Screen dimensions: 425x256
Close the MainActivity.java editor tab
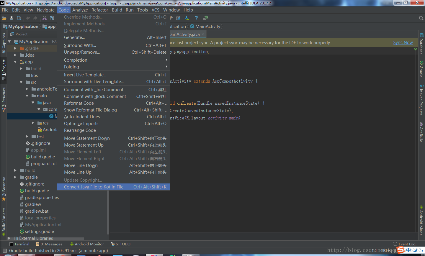coord(203,35)
